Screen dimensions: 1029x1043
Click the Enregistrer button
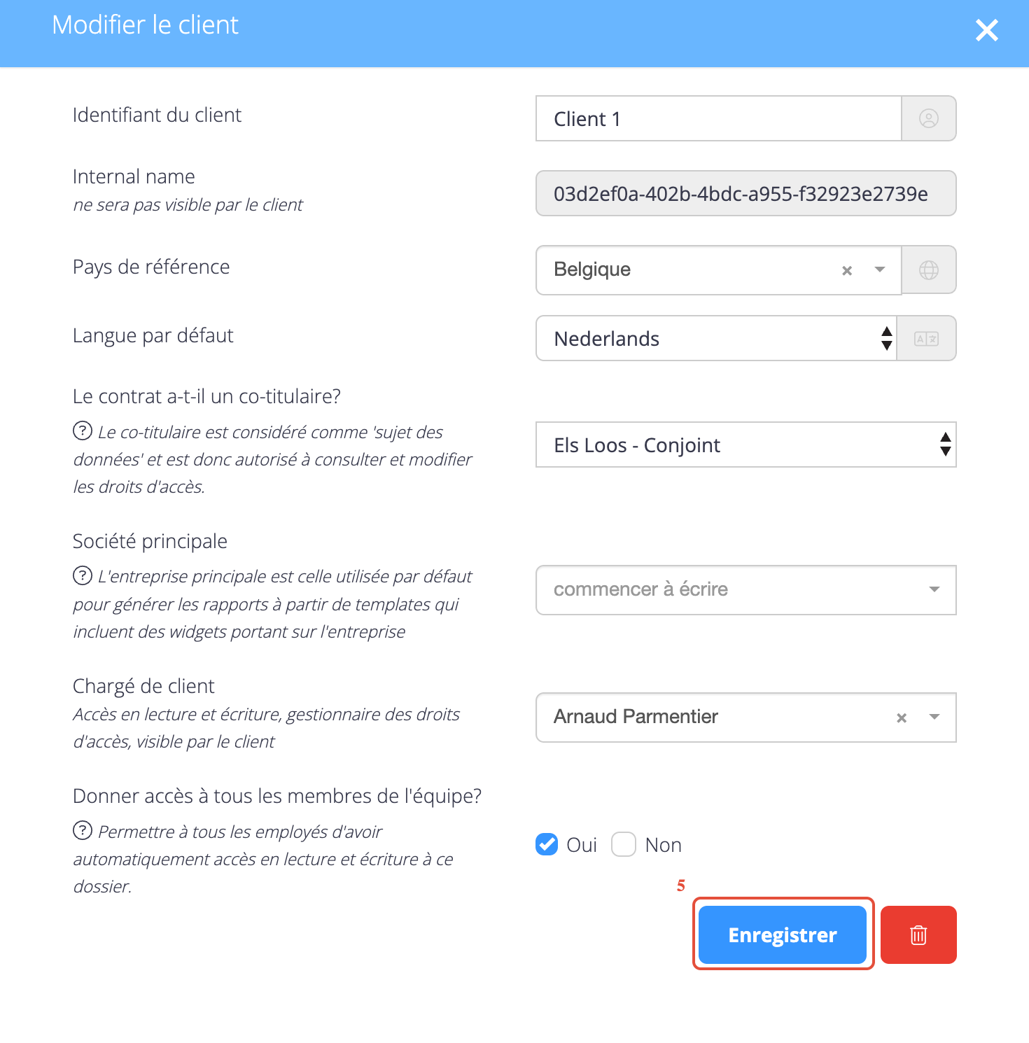point(783,934)
